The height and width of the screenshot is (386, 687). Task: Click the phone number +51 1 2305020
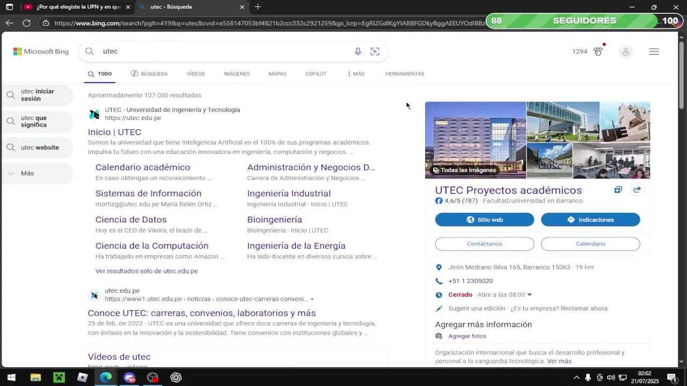tap(471, 281)
